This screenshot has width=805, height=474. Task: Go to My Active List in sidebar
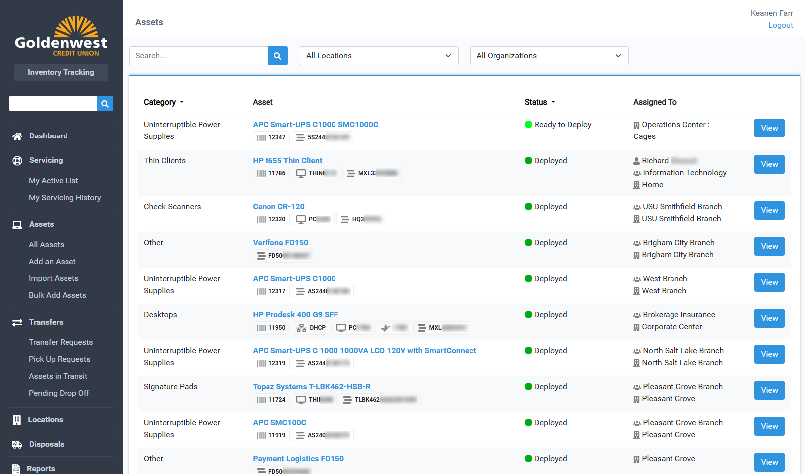pyautogui.click(x=54, y=181)
